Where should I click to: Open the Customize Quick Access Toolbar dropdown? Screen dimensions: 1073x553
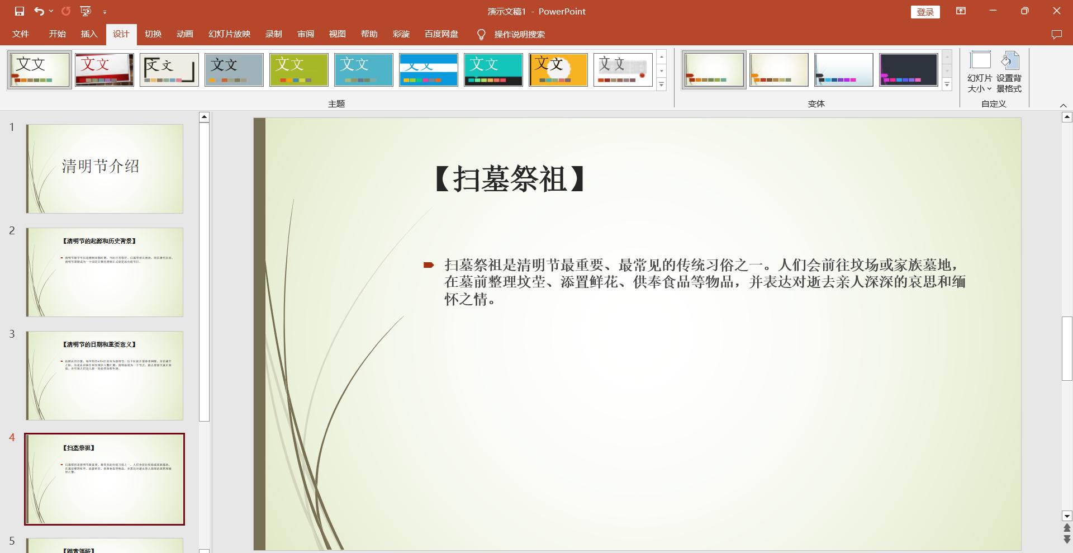coord(105,11)
